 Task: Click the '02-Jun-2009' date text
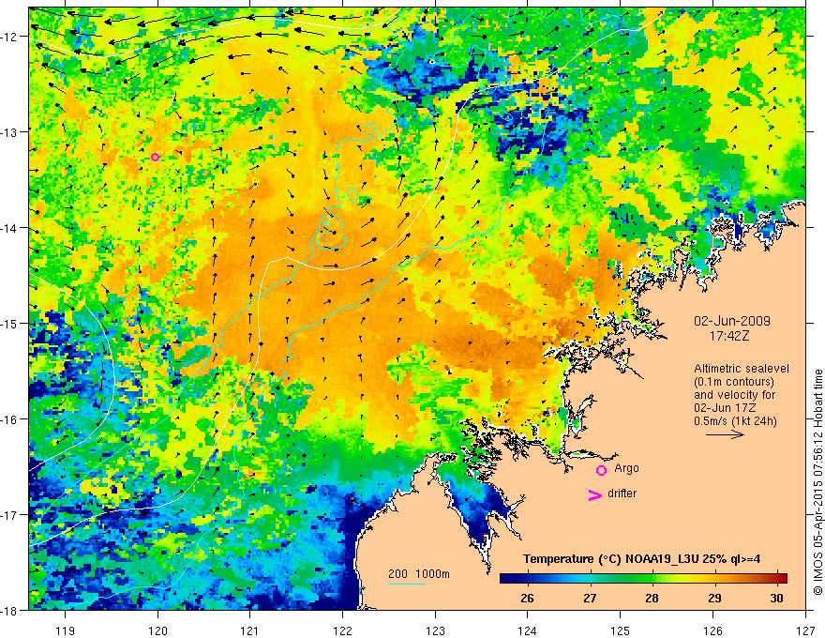[732, 321]
